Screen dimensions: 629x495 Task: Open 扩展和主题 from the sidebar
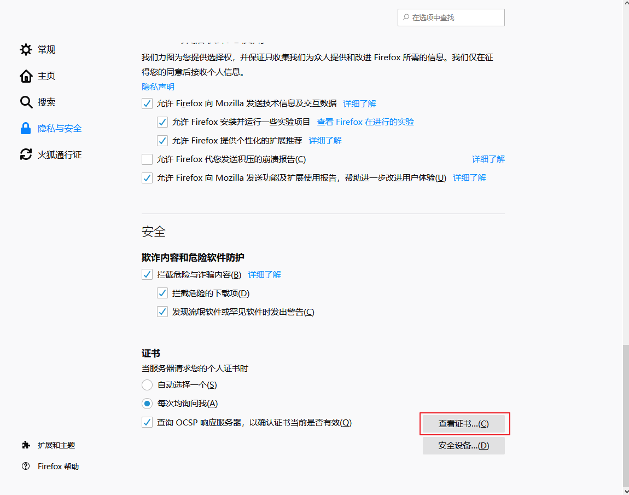[x=56, y=445]
